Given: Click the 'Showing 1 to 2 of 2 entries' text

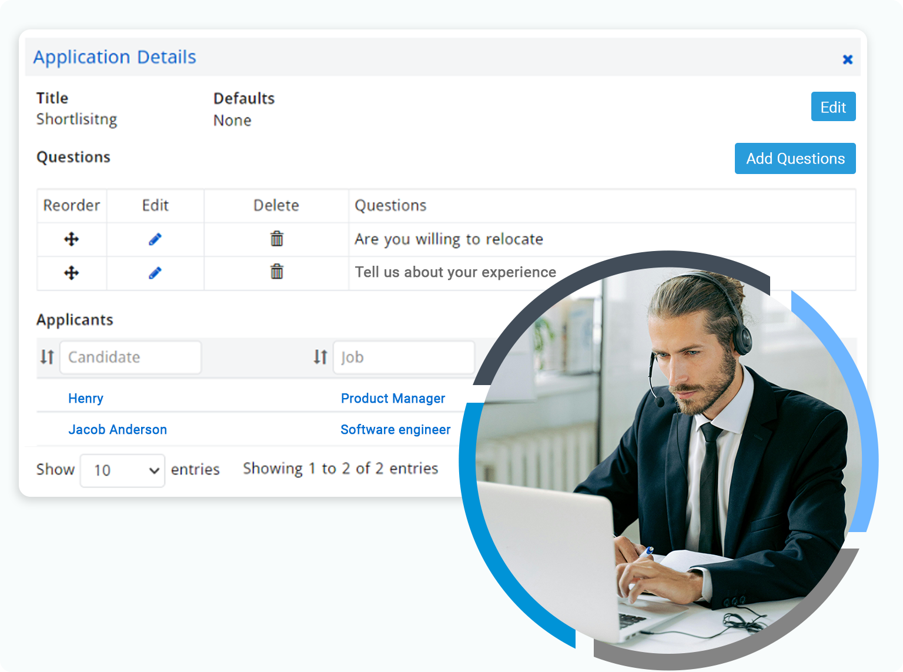Looking at the screenshot, I should pos(340,469).
